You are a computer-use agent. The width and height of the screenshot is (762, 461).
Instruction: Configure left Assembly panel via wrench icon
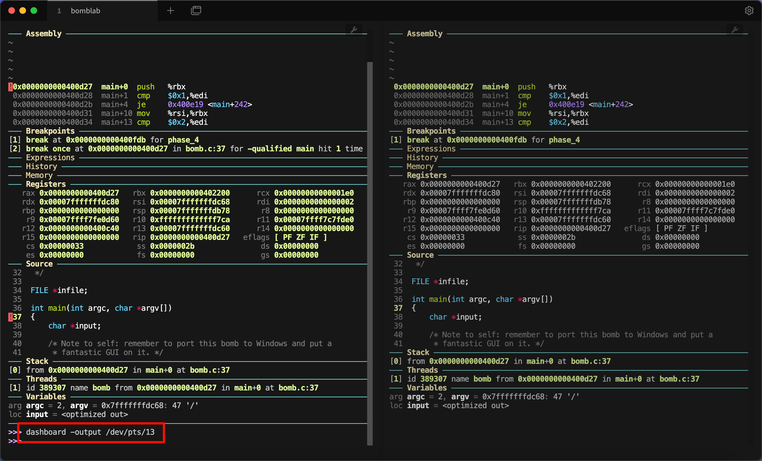click(x=354, y=30)
